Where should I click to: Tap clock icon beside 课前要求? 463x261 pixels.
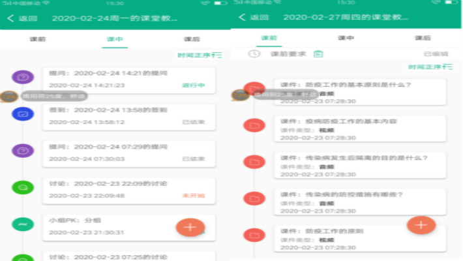[x=254, y=54]
